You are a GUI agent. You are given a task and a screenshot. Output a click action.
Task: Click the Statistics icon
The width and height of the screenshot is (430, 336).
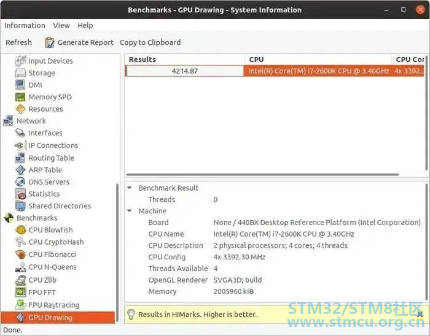tap(20, 194)
